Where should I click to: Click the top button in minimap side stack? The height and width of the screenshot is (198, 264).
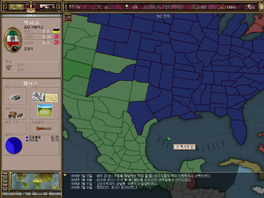click(5, 173)
